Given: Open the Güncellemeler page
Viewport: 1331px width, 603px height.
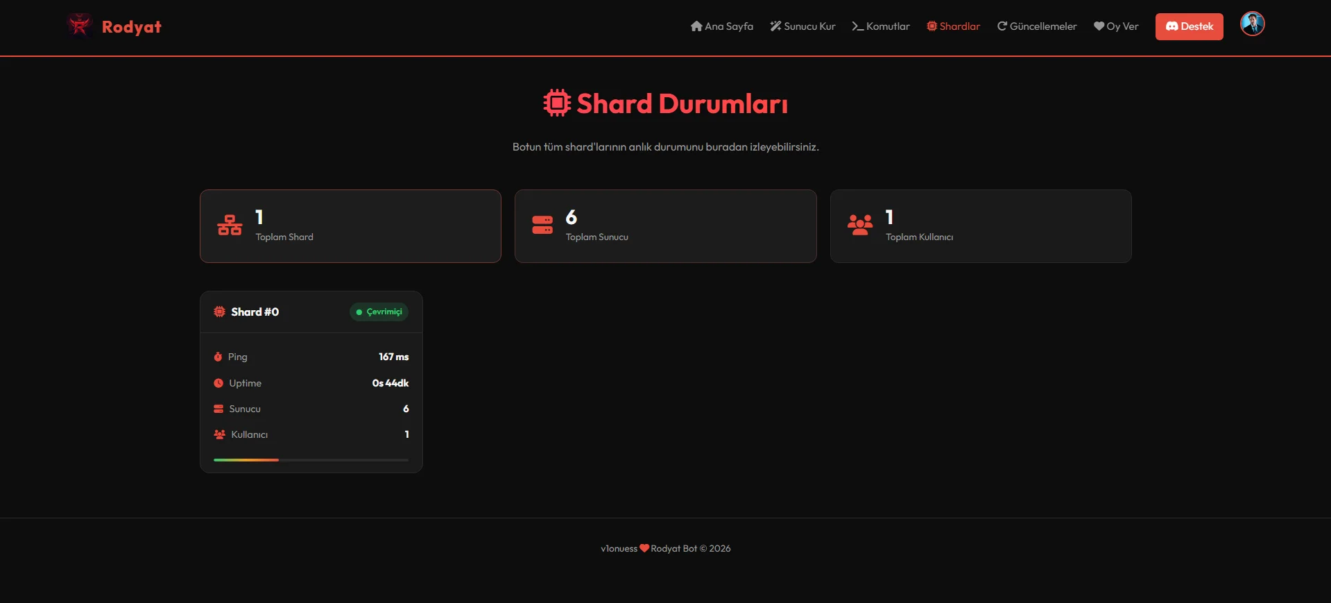Looking at the screenshot, I should click(x=1037, y=26).
